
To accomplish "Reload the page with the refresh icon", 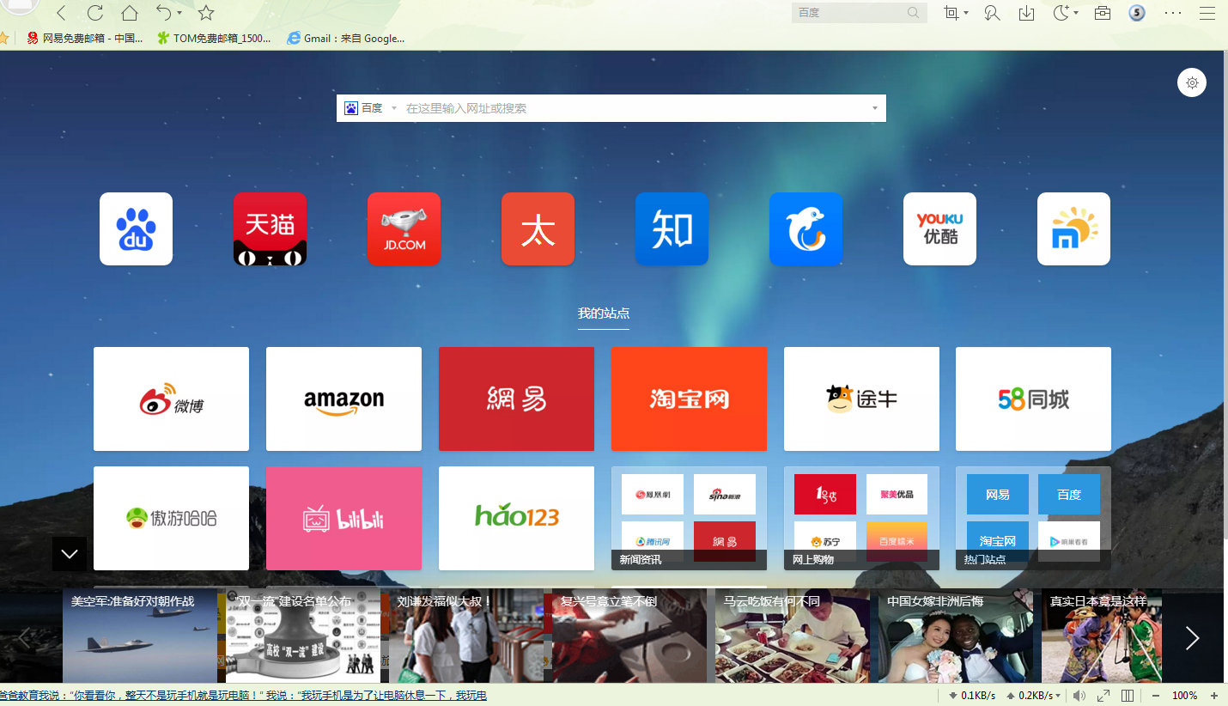I will [x=95, y=13].
